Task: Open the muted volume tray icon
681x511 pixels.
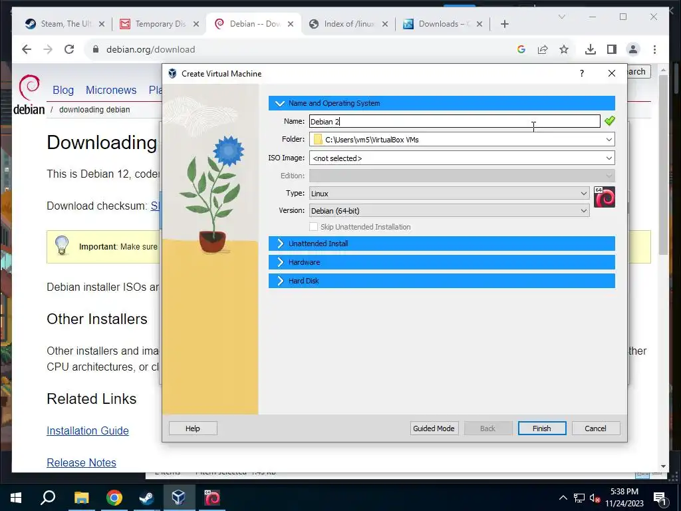Action: pos(595,498)
